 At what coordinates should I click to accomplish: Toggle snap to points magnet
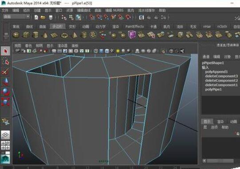pos(106,17)
